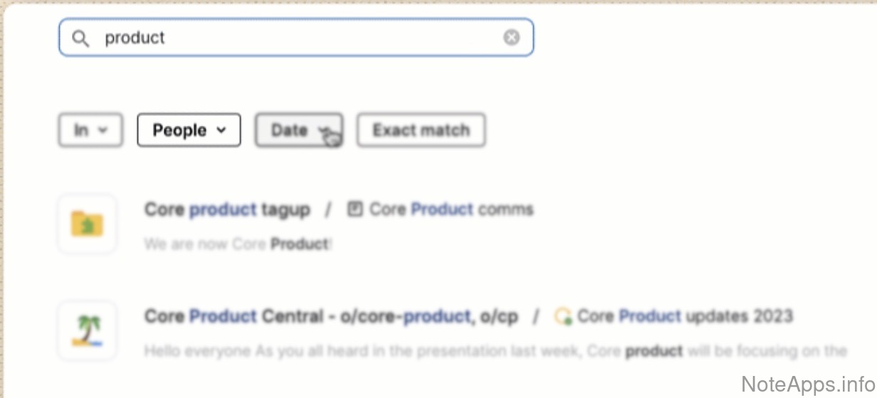Click the magnifying glass search icon
The width and height of the screenshot is (877, 398).
[x=81, y=38]
